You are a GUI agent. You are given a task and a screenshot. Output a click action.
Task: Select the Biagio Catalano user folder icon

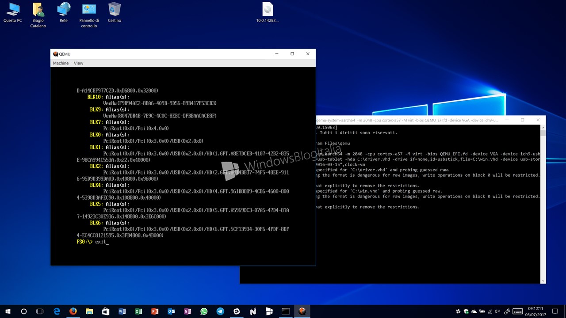(x=38, y=15)
